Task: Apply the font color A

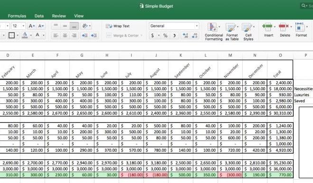Action: click(37, 35)
